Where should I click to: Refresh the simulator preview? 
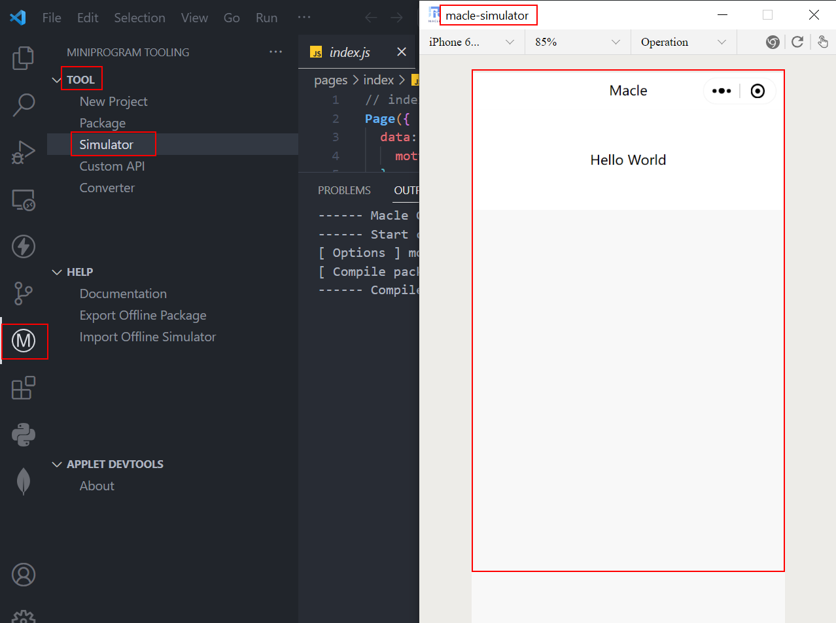point(797,42)
